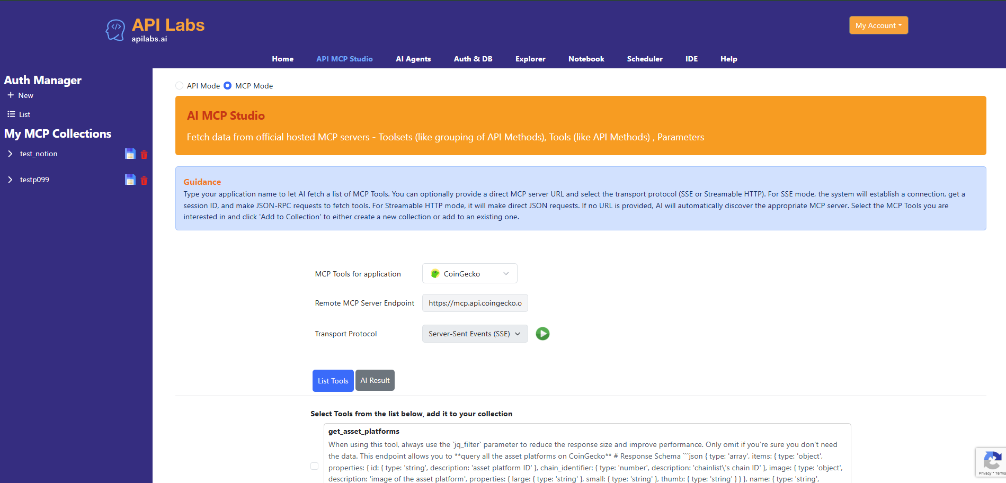The width and height of the screenshot is (1006, 483).
Task: Expand the testp099 collection
Action: coord(10,180)
